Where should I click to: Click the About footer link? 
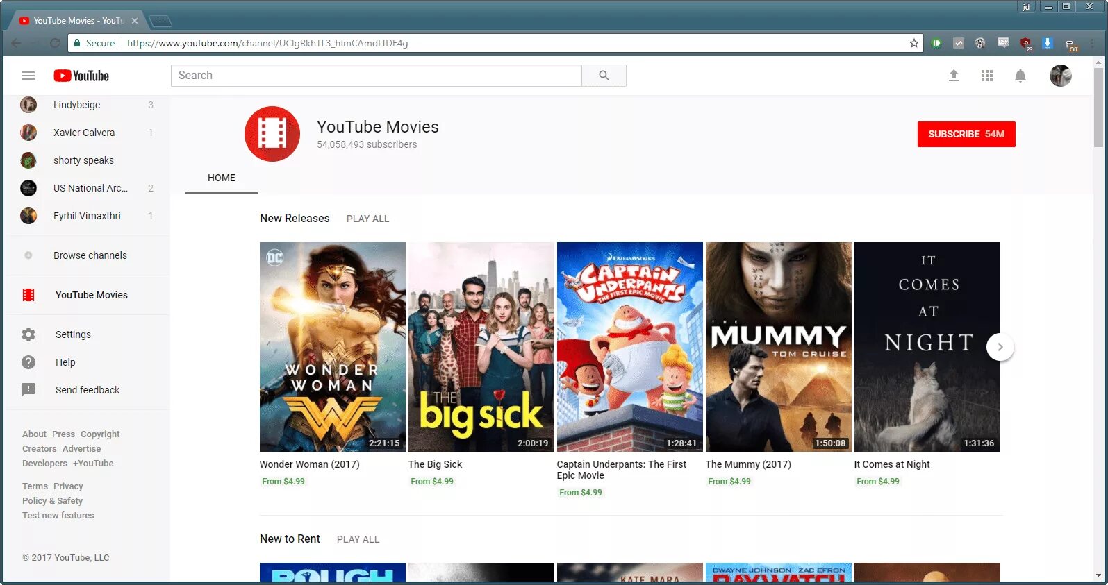click(x=34, y=434)
